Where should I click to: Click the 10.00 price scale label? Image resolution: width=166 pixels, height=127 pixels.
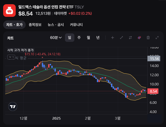(154, 84)
